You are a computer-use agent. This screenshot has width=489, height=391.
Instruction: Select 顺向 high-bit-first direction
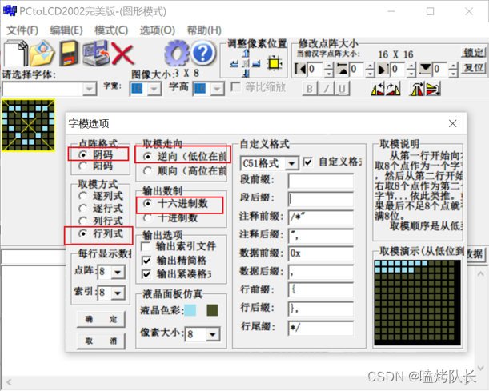tap(185, 170)
